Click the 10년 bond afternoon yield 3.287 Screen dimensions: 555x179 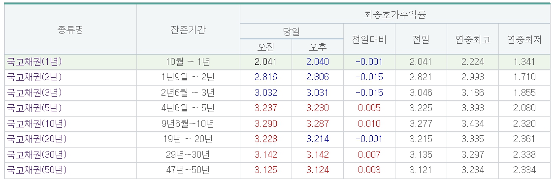pos(318,123)
